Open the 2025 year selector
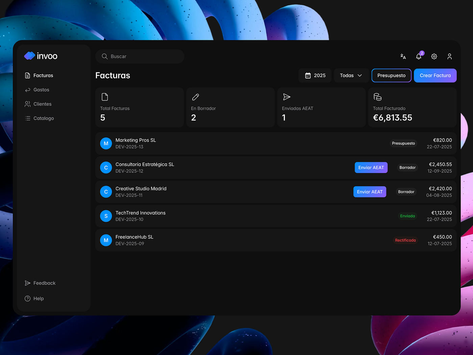Viewport: 473px width, 355px height. point(315,75)
